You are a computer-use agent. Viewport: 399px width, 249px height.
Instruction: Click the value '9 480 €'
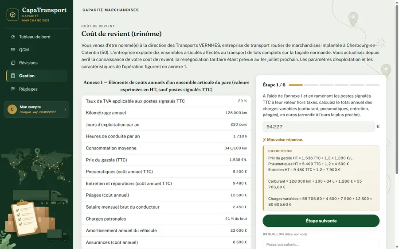(x=240, y=183)
